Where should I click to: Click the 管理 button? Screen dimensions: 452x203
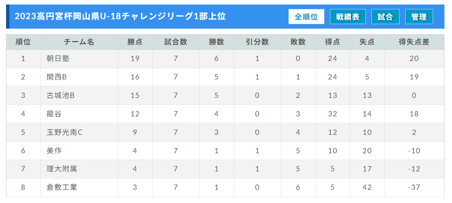[419, 17]
